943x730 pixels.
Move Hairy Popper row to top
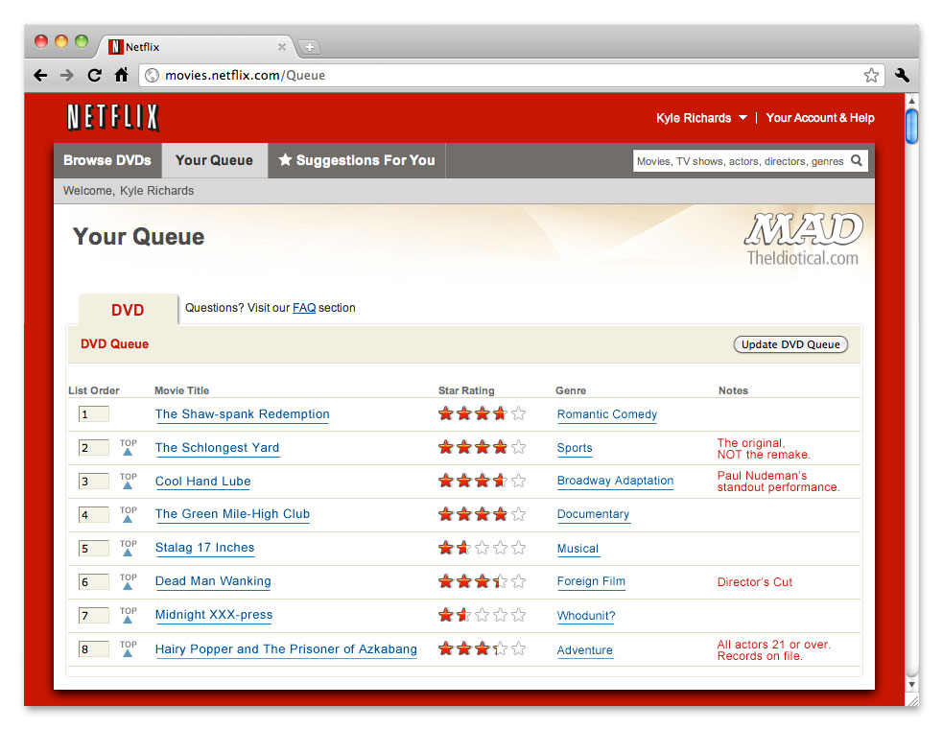click(x=128, y=648)
